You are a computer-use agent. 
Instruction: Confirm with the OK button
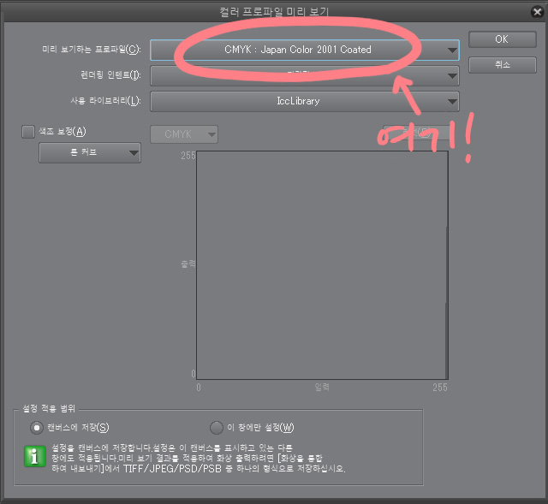[x=503, y=39]
